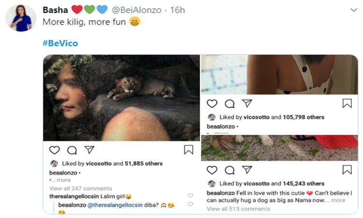Share the lion photo via paper plane icon
Viewport: 363px width, 218px height.
pos(89,150)
